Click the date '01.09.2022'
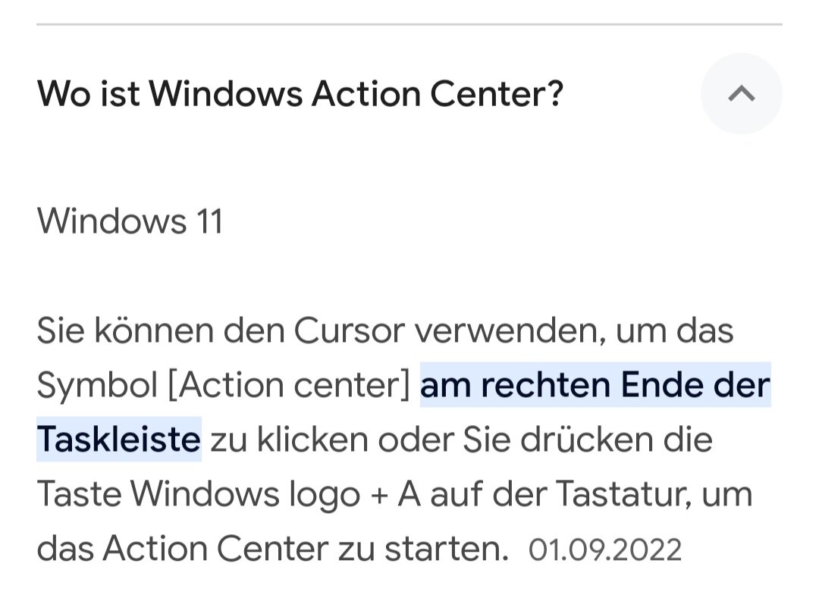 tap(605, 549)
